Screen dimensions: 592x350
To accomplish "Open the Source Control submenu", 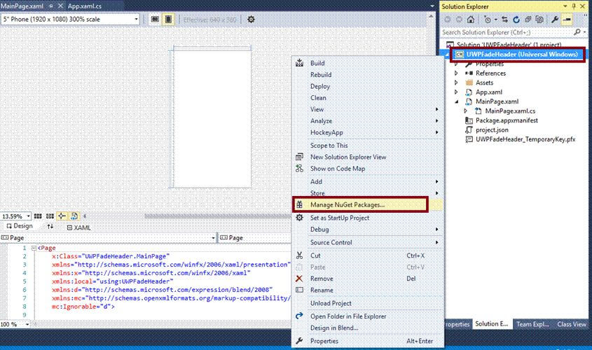I will [x=368, y=242].
